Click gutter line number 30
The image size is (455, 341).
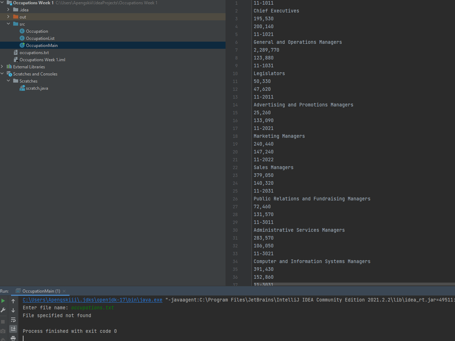point(235,230)
